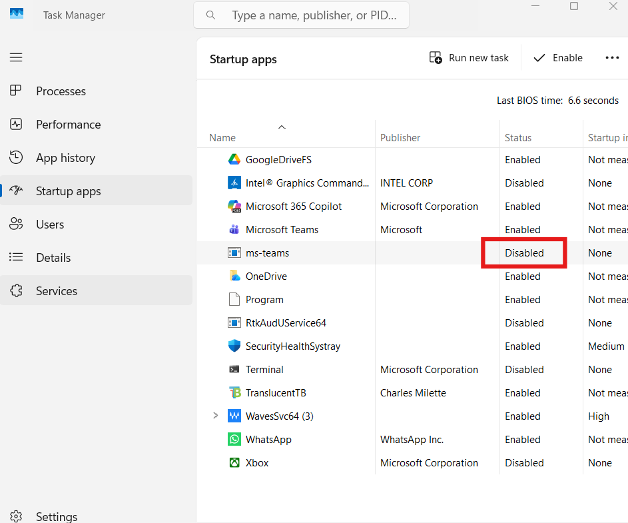Viewport: 628px width, 523px height.
Task: Expand the WavesSvc64 entry
Action: coord(215,416)
